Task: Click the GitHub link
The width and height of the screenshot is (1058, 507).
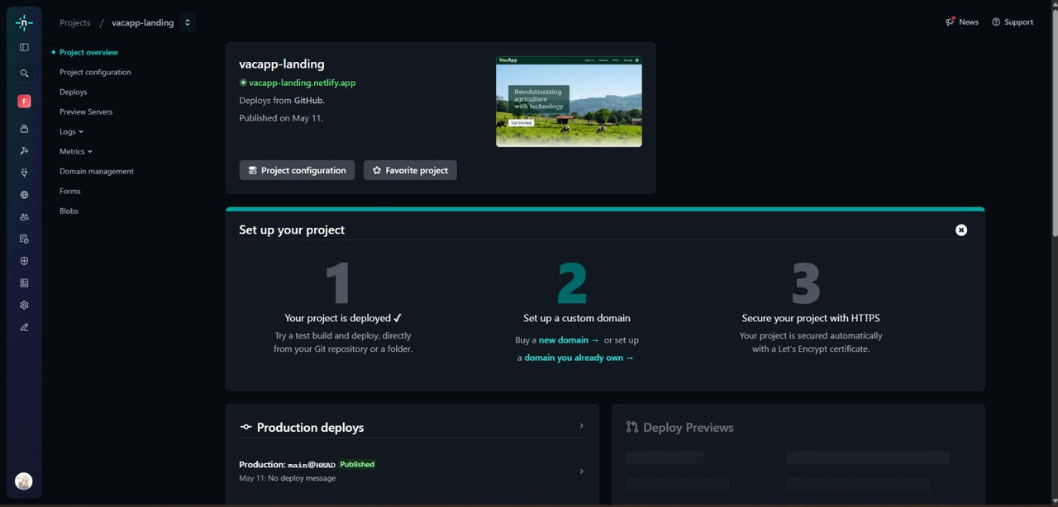Action: click(308, 100)
